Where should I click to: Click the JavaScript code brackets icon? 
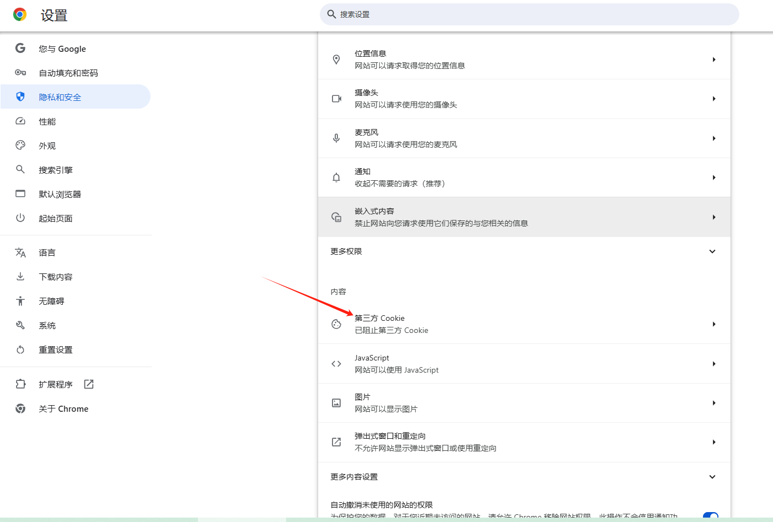tap(336, 364)
